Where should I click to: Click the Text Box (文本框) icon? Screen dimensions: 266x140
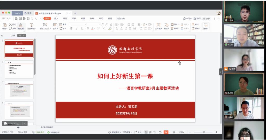(158, 25)
